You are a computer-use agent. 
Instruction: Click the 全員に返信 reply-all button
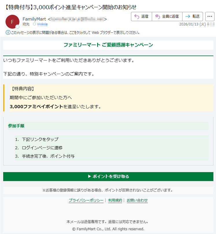[x=167, y=16]
